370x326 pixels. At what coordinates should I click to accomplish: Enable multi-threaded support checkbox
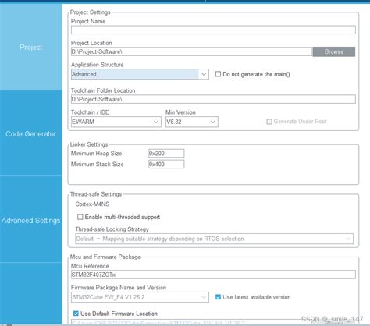(80, 217)
